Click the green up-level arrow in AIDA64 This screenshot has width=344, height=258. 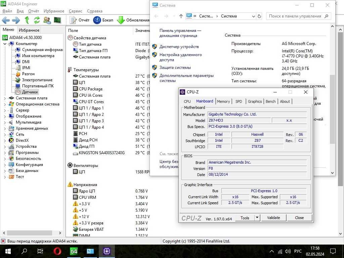pos(27,20)
